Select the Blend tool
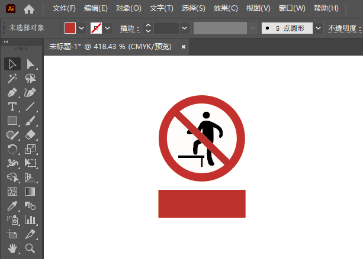 30,206
